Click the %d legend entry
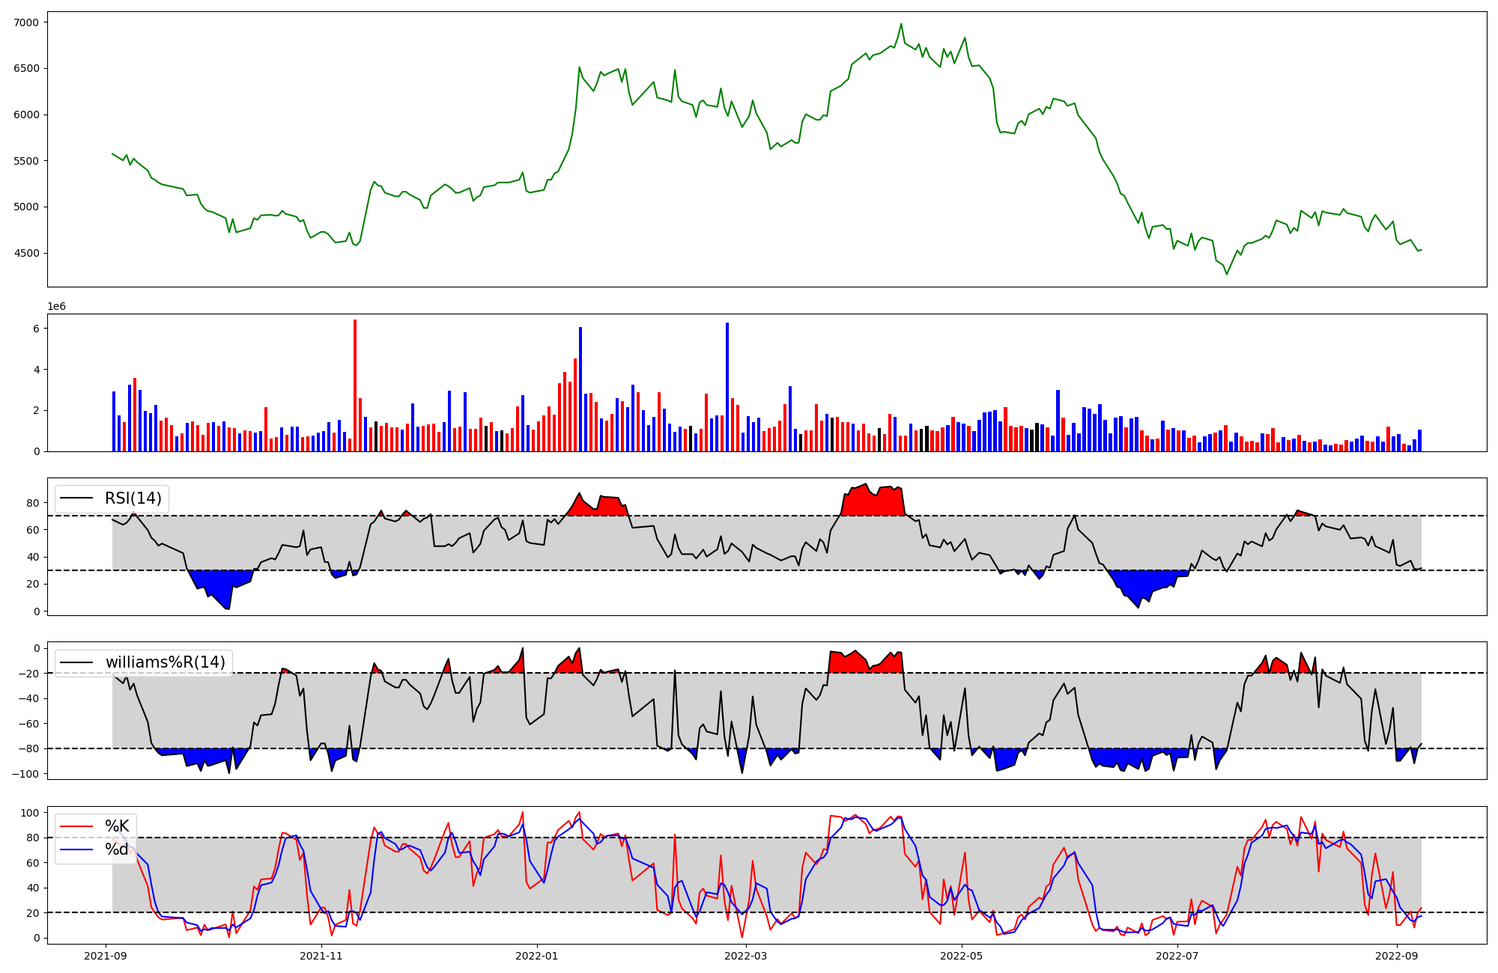Screen dimensions: 1498x973 coord(117,849)
